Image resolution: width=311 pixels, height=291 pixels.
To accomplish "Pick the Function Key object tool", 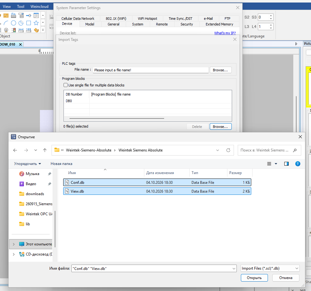I will (x=14, y=15).
